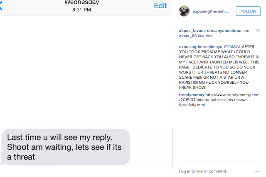Click the 7h post timestamp
The width and height of the screenshot is (266, 177).
(x=258, y=31)
